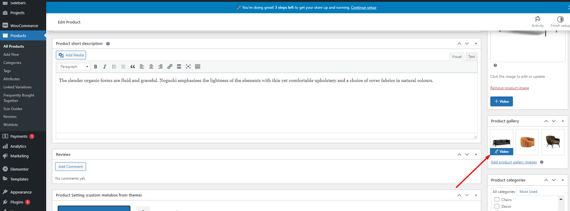Open Linked Variations submenu item
The height and width of the screenshot is (211, 570).
coord(18,87)
